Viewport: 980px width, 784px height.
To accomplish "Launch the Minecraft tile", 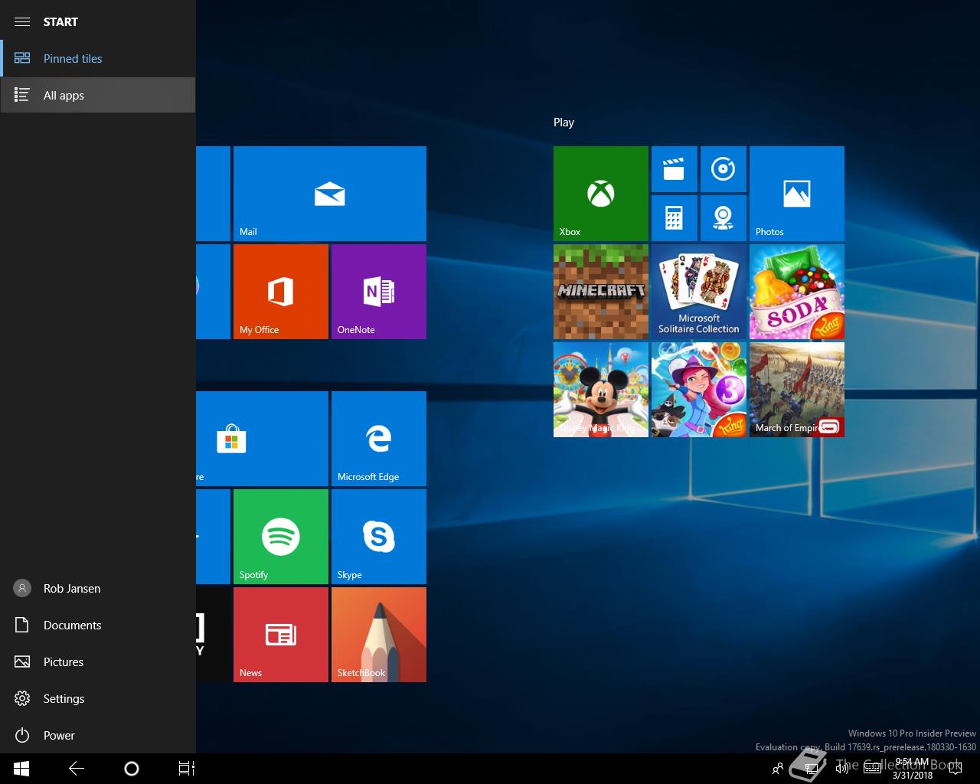I will [x=600, y=292].
